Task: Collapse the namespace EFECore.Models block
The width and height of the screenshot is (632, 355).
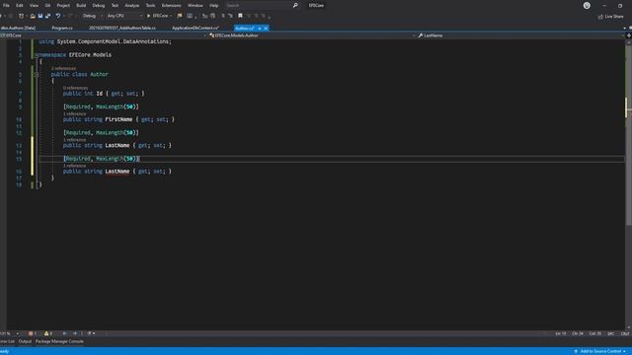Action: pyautogui.click(x=37, y=55)
